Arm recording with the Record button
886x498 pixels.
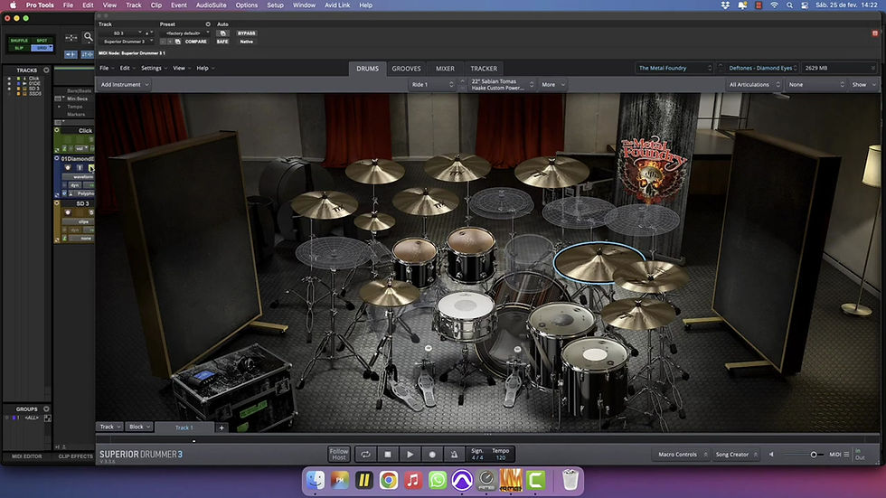(432, 454)
